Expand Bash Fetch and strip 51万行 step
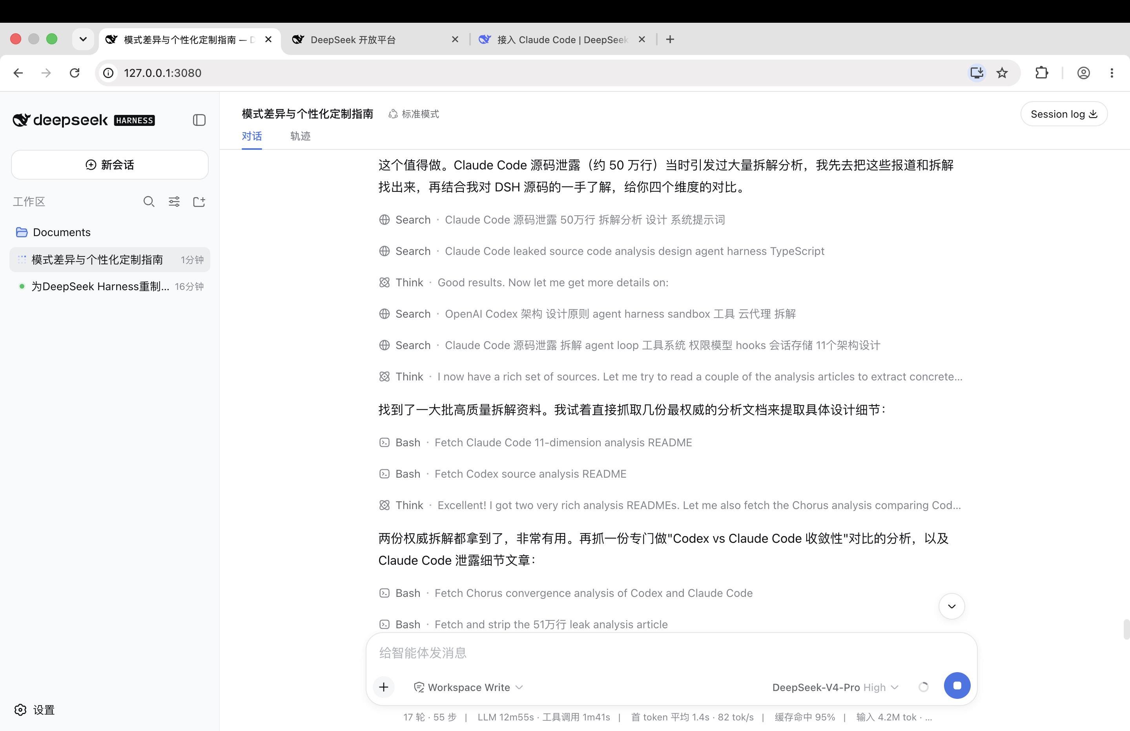This screenshot has width=1130, height=731. 523,624
